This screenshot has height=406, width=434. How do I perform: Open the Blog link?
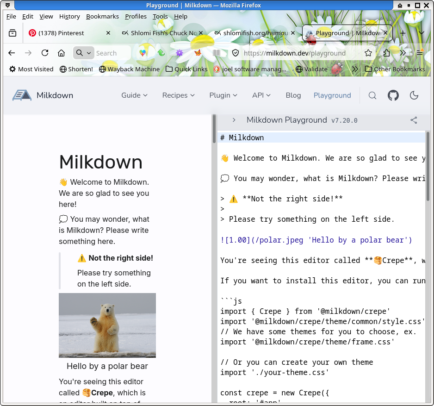[293, 95]
